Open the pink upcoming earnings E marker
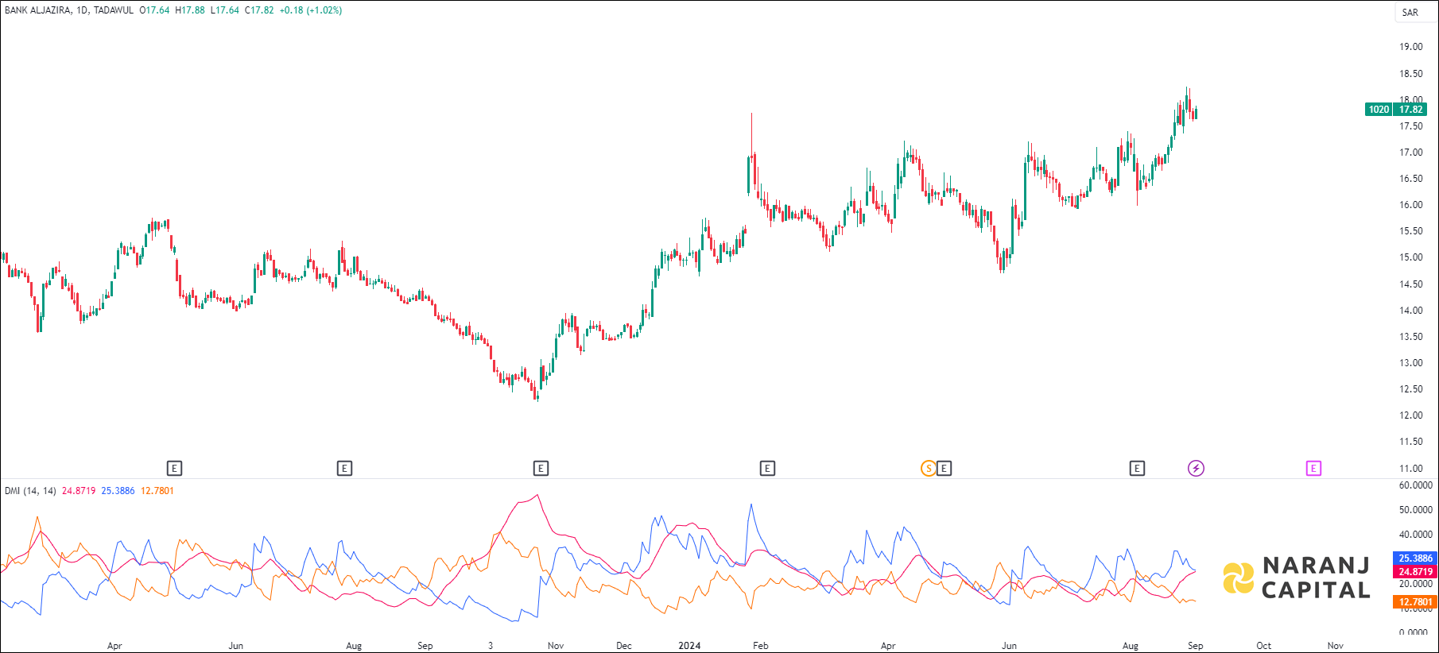The image size is (1439, 653). [x=1313, y=469]
